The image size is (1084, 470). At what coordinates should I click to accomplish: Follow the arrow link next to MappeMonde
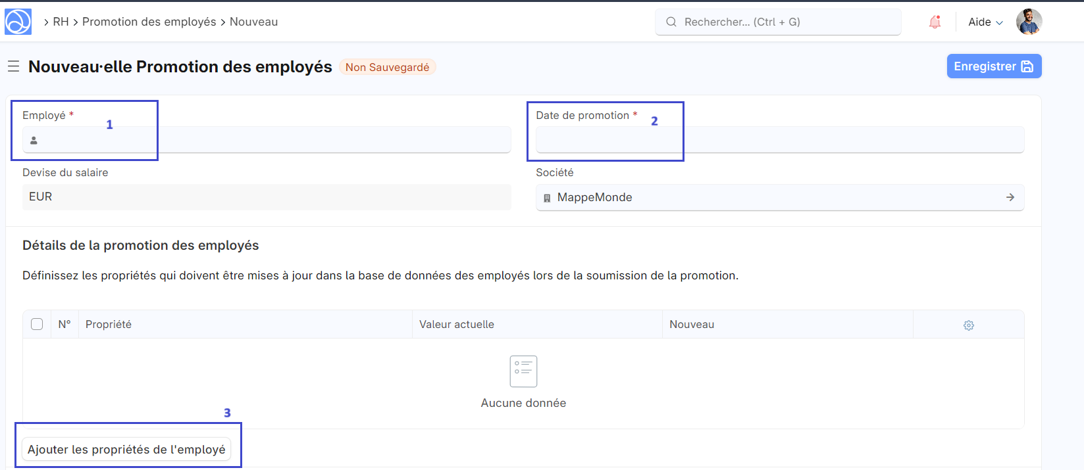coord(1010,197)
